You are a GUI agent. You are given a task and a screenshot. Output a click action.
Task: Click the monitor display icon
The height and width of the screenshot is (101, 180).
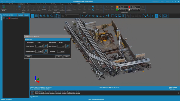pyautogui.click(x=165, y=16)
